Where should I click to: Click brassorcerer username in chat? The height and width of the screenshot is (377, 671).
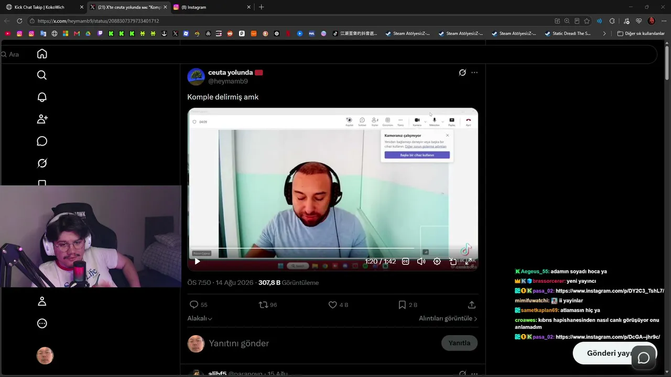pyautogui.click(x=549, y=281)
